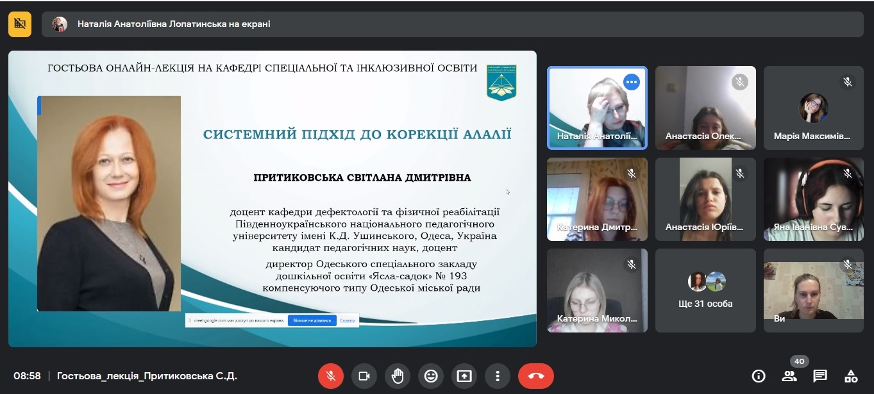Open the three-dot more options menu in bottom bar
Screen dimensions: 874x394
click(x=498, y=376)
